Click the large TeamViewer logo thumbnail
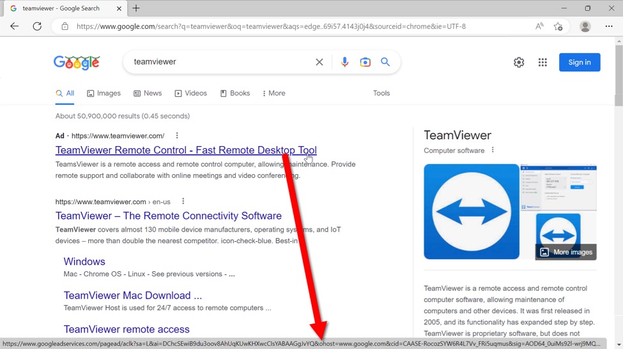This screenshot has width=623, height=349. coord(472,211)
